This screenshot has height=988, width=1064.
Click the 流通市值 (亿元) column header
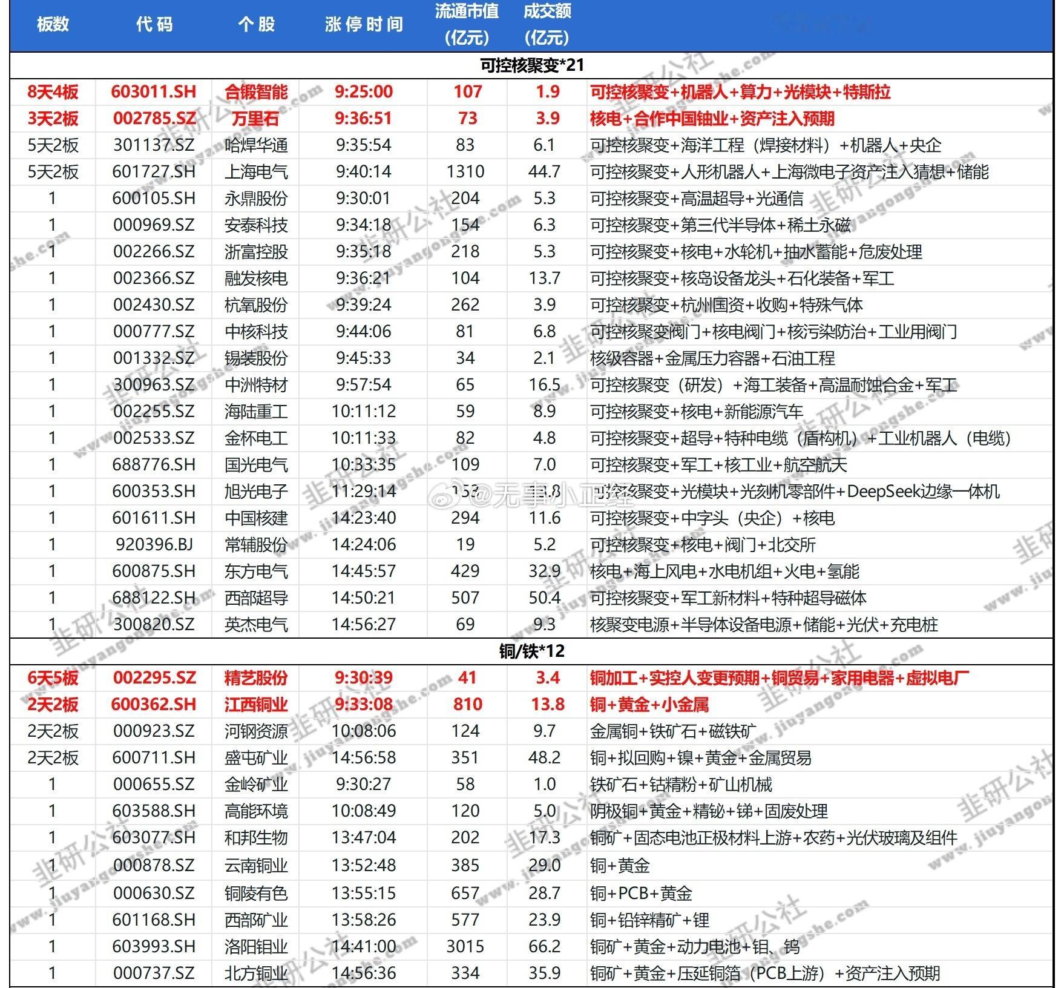(467, 24)
